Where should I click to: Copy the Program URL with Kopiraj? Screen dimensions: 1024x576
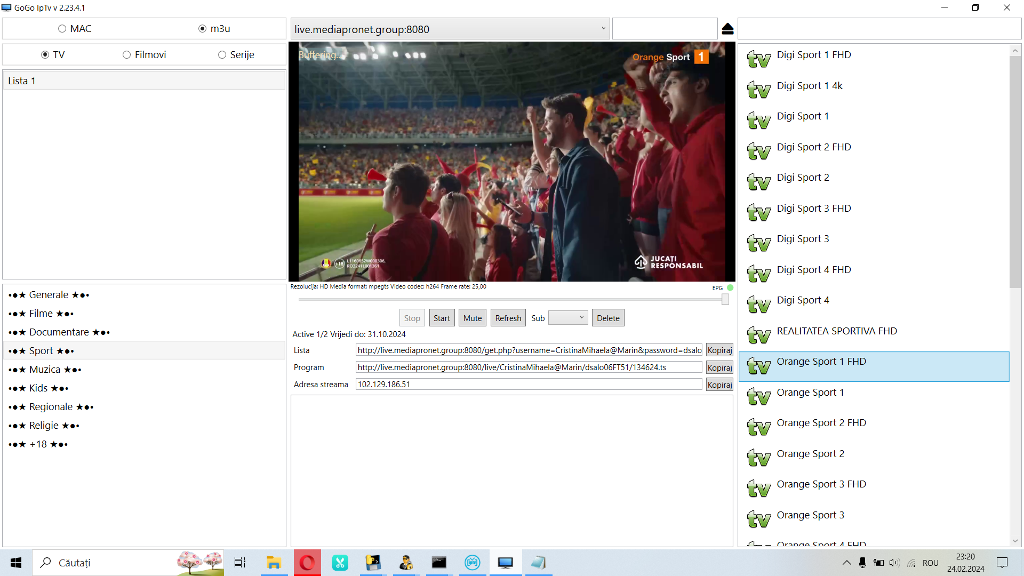(719, 367)
